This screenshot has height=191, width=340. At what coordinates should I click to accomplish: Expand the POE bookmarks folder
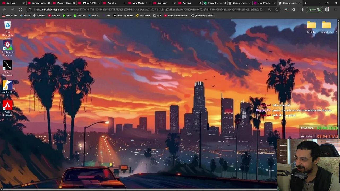(157, 15)
